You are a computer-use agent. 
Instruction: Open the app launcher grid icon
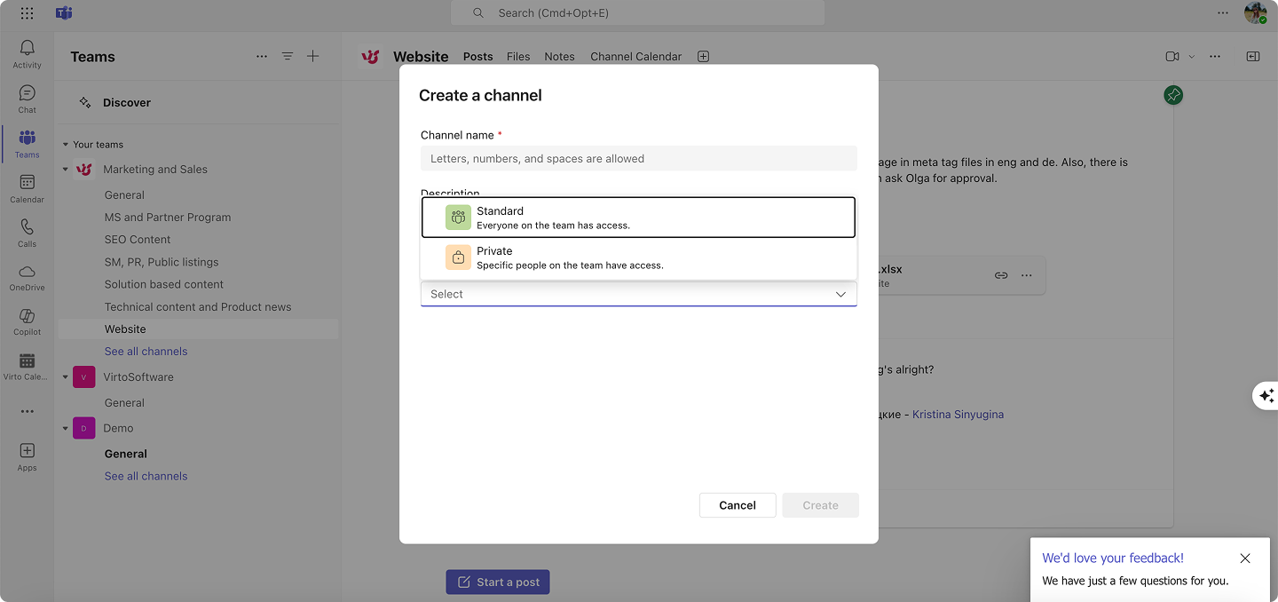[27, 13]
